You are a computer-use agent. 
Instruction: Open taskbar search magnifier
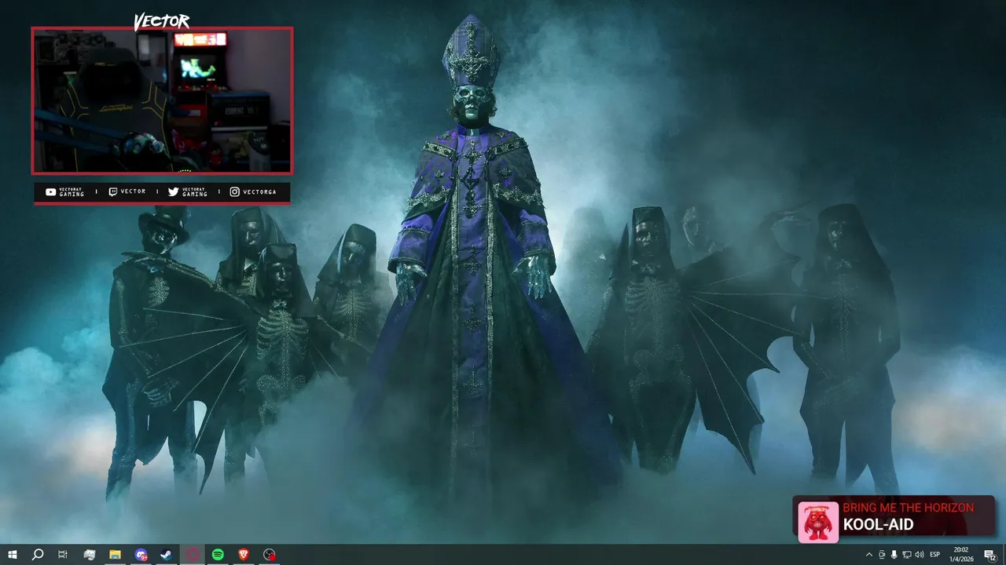38,555
